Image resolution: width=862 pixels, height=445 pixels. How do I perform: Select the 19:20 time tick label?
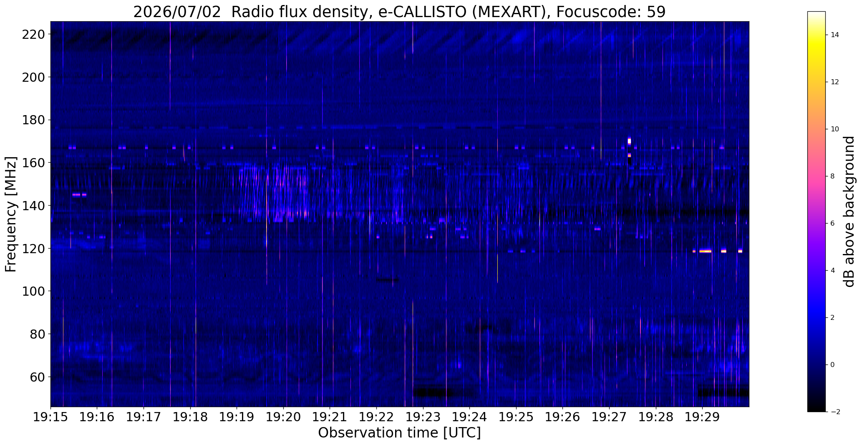[x=283, y=417]
